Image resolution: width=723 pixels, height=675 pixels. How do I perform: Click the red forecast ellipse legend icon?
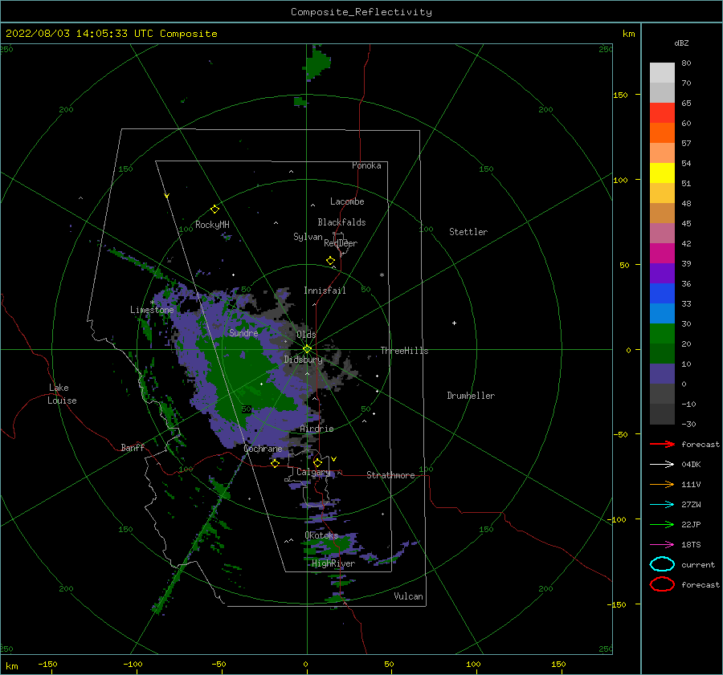click(662, 584)
